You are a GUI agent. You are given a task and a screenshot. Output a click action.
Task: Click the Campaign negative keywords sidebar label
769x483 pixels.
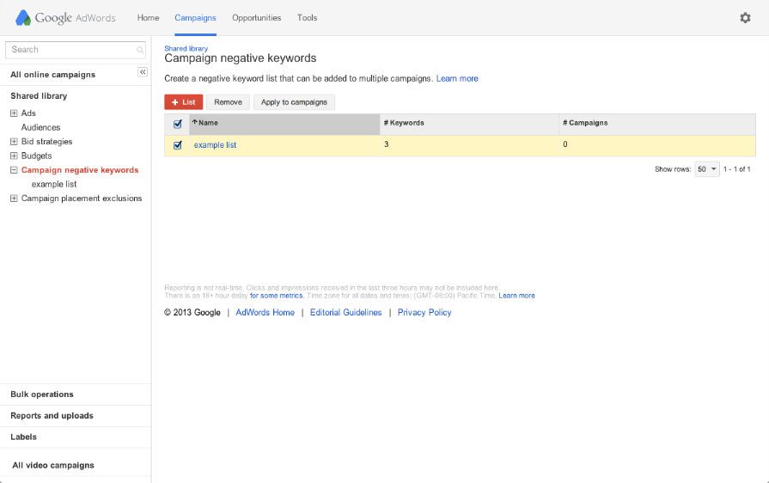coord(80,170)
